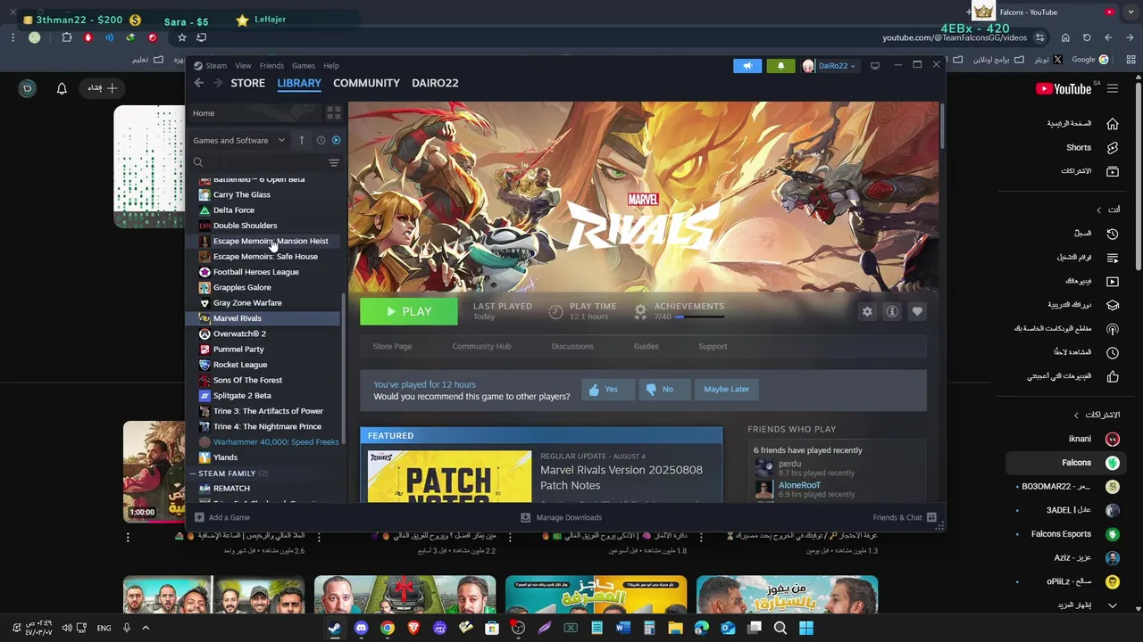The height and width of the screenshot is (642, 1143).
Task: Click achievements progress bar
Action: [698, 317]
